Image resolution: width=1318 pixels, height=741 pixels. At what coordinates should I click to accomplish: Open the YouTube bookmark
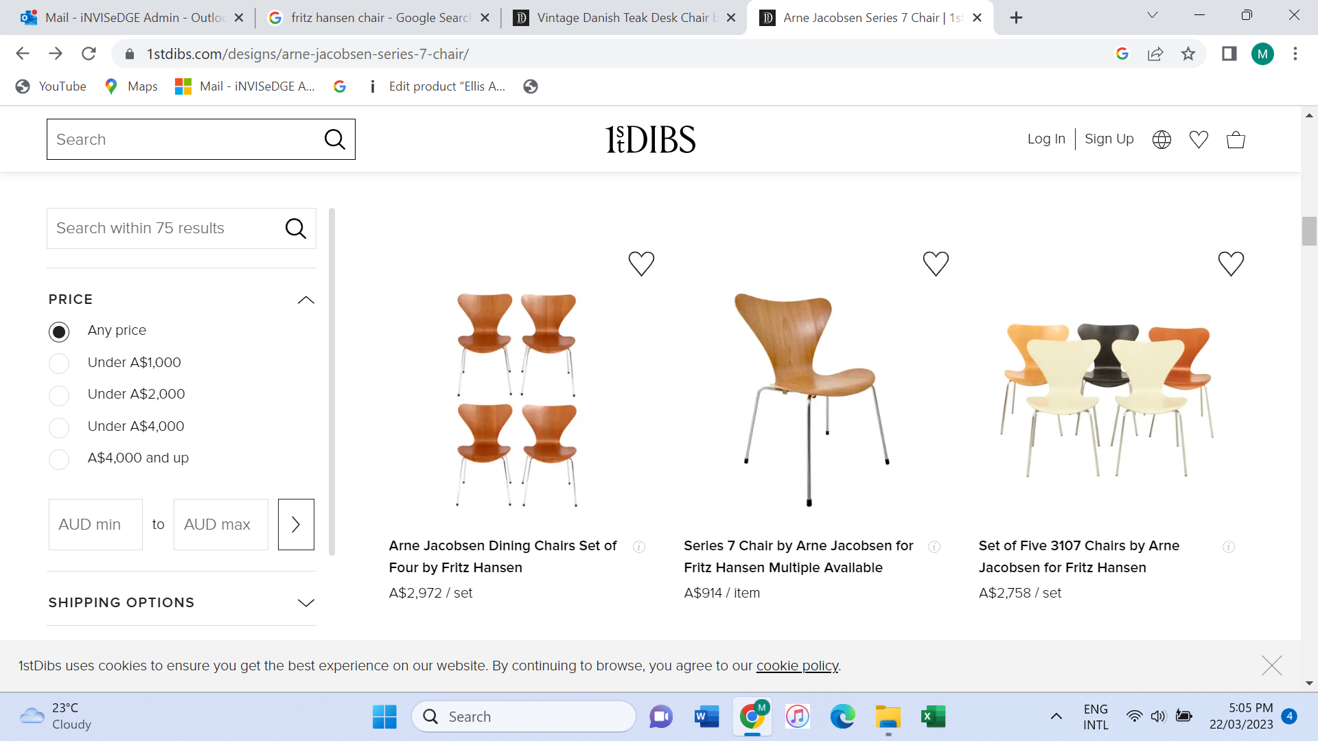click(x=51, y=86)
